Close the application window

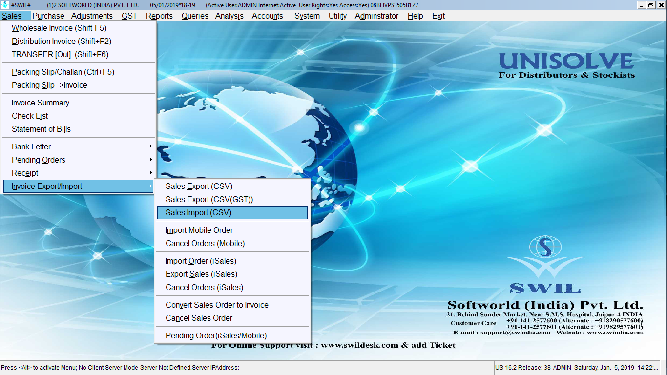660,5
